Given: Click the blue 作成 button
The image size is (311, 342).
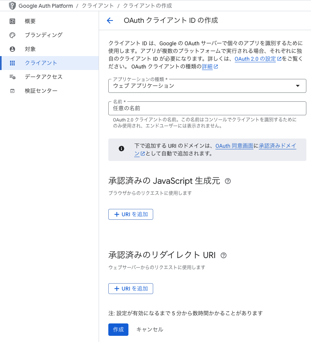Looking at the screenshot, I should pos(118,329).
